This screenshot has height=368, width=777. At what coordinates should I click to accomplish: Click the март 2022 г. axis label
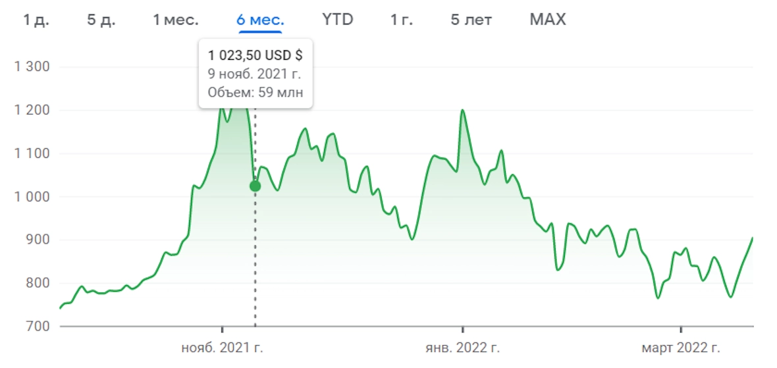click(x=681, y=348)
